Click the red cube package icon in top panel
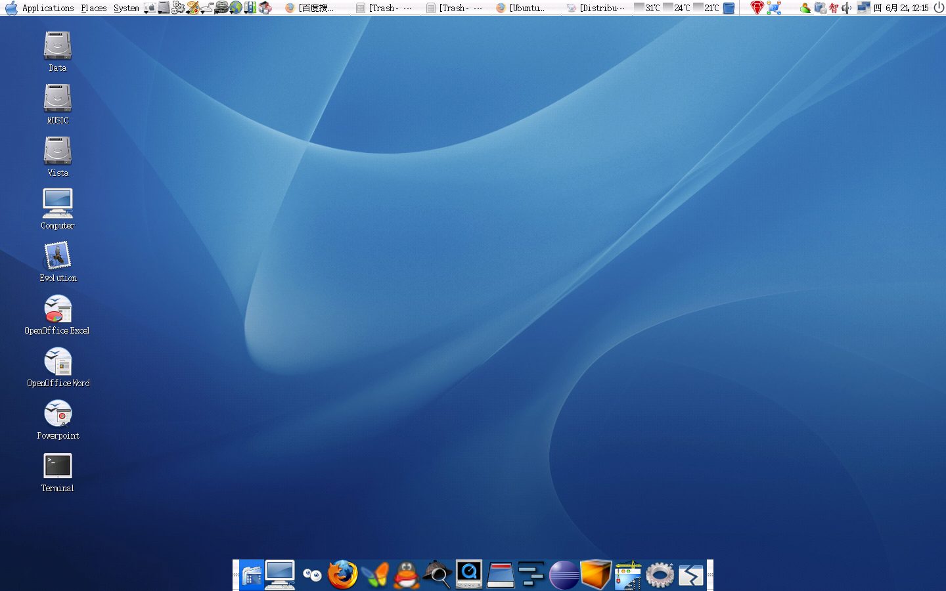This screenshot has width=946, height=591. [x=265, y=8]
